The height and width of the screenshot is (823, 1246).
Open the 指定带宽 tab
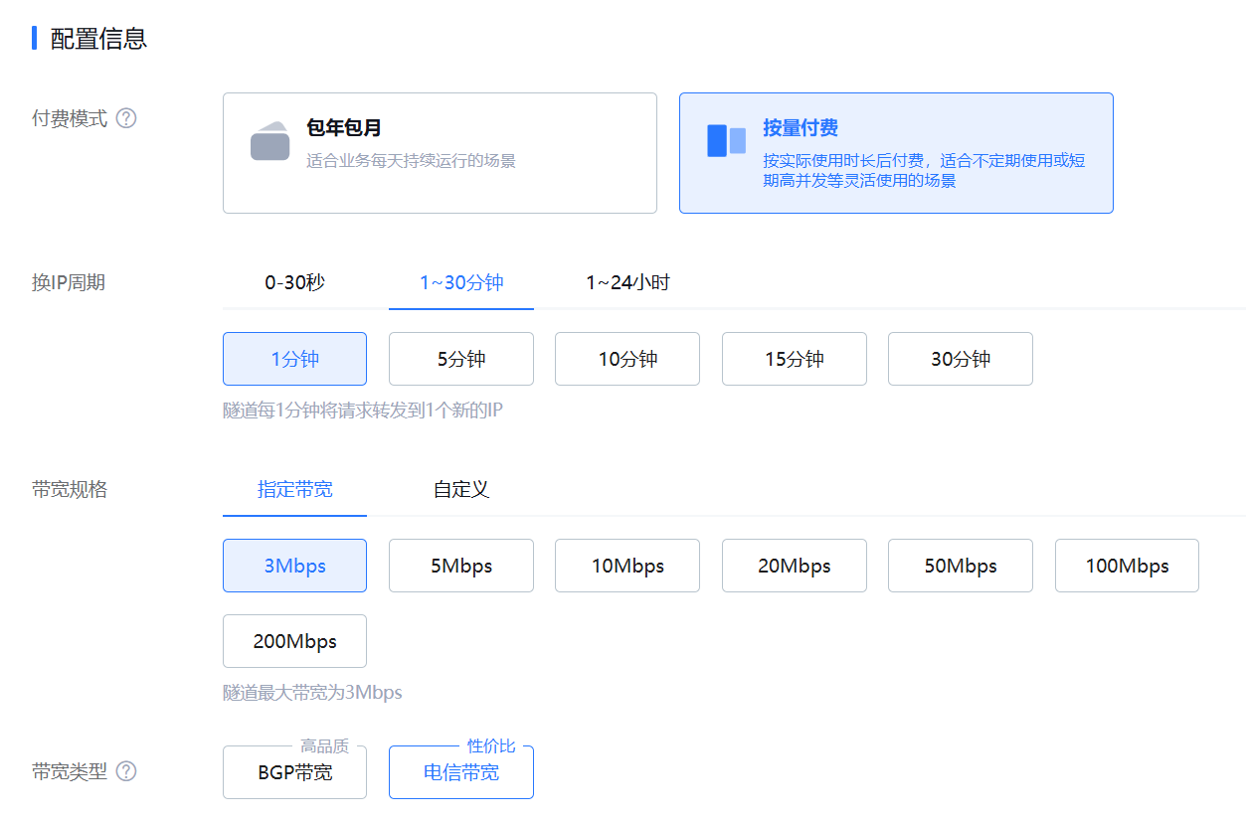click(294, 489)
